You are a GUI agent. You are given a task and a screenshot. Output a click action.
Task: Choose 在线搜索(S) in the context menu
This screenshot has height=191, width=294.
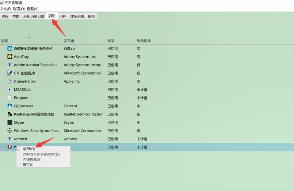pos(32,160)
